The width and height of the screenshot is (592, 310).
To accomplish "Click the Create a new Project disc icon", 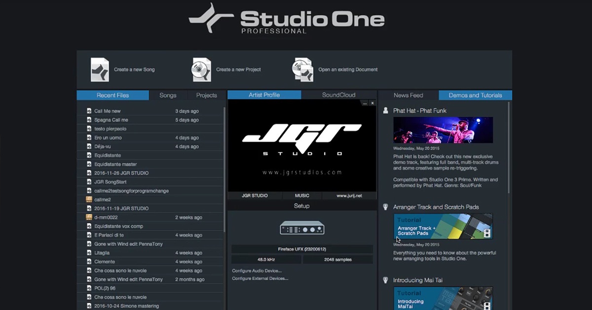I will (201, 69).
